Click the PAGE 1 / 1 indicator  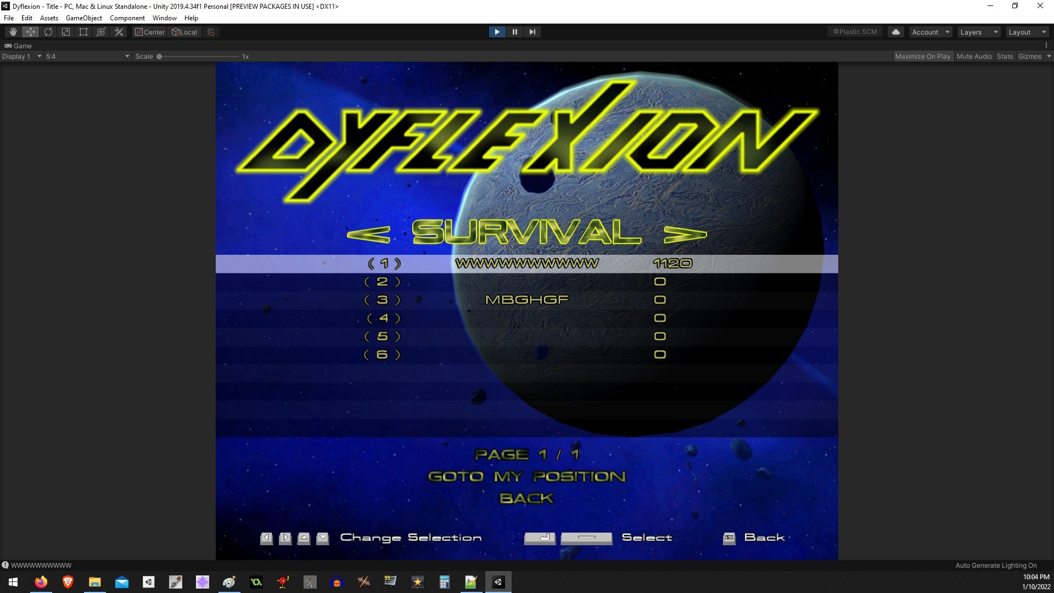click(x=527, y=455)
